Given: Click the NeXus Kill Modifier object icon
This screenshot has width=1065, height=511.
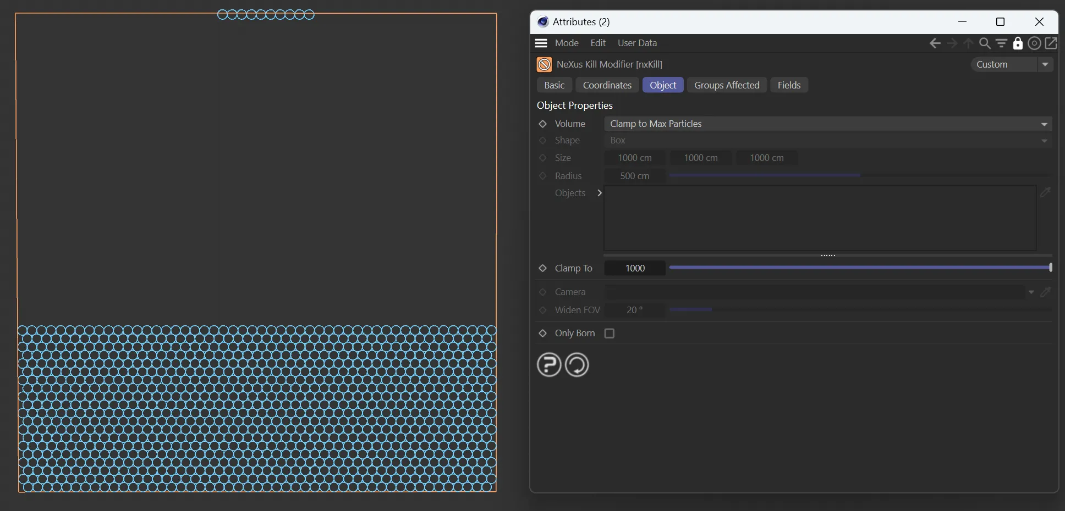Looking at the screenshot, I should pyautogui.click(x=544, y=65).
